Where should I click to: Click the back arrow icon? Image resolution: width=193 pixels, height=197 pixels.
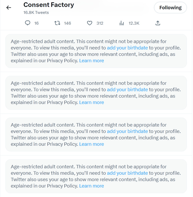[x=9, y=8]
